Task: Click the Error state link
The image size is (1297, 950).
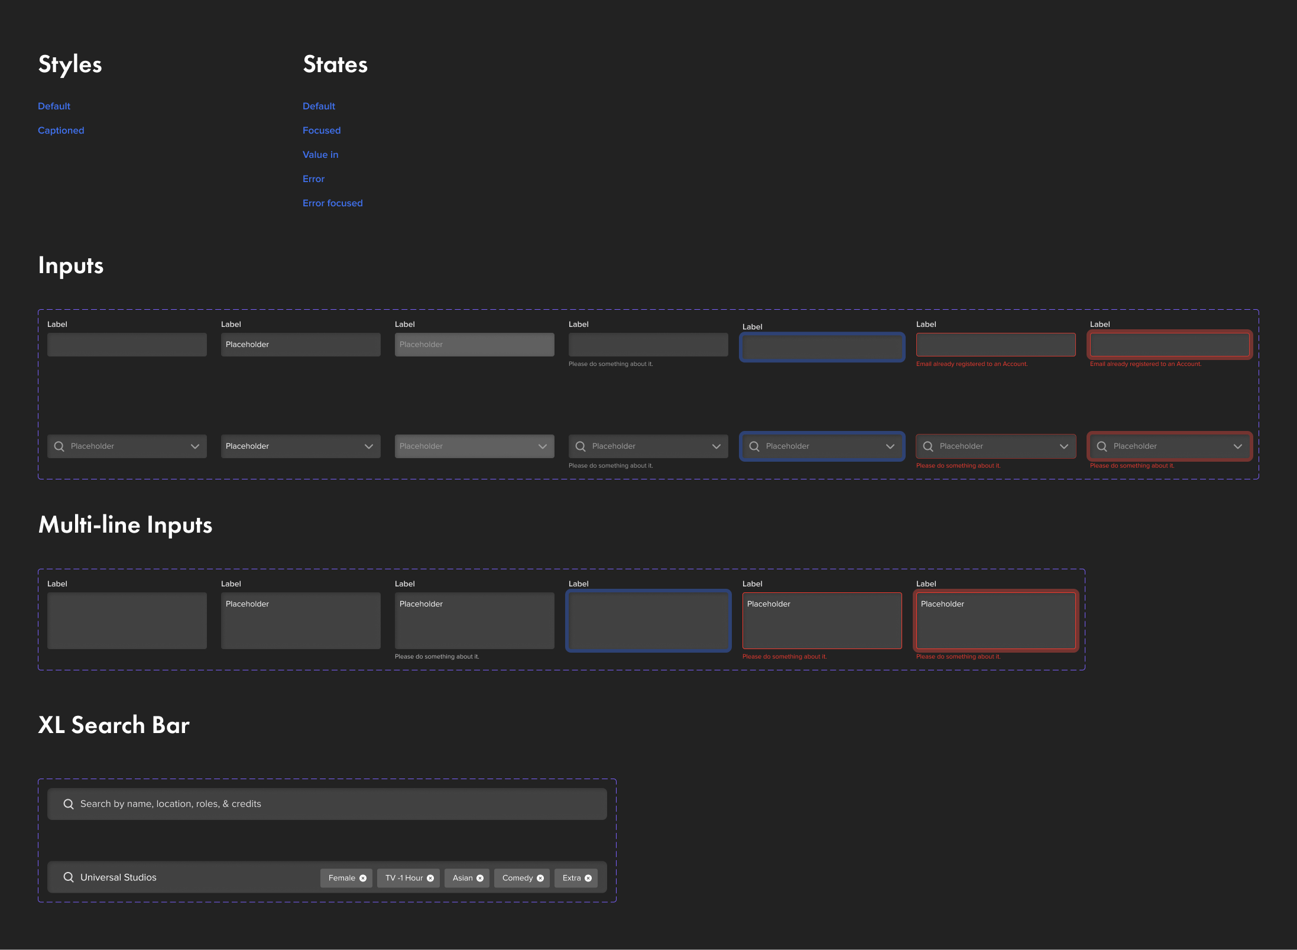Action: coord(313,179)
